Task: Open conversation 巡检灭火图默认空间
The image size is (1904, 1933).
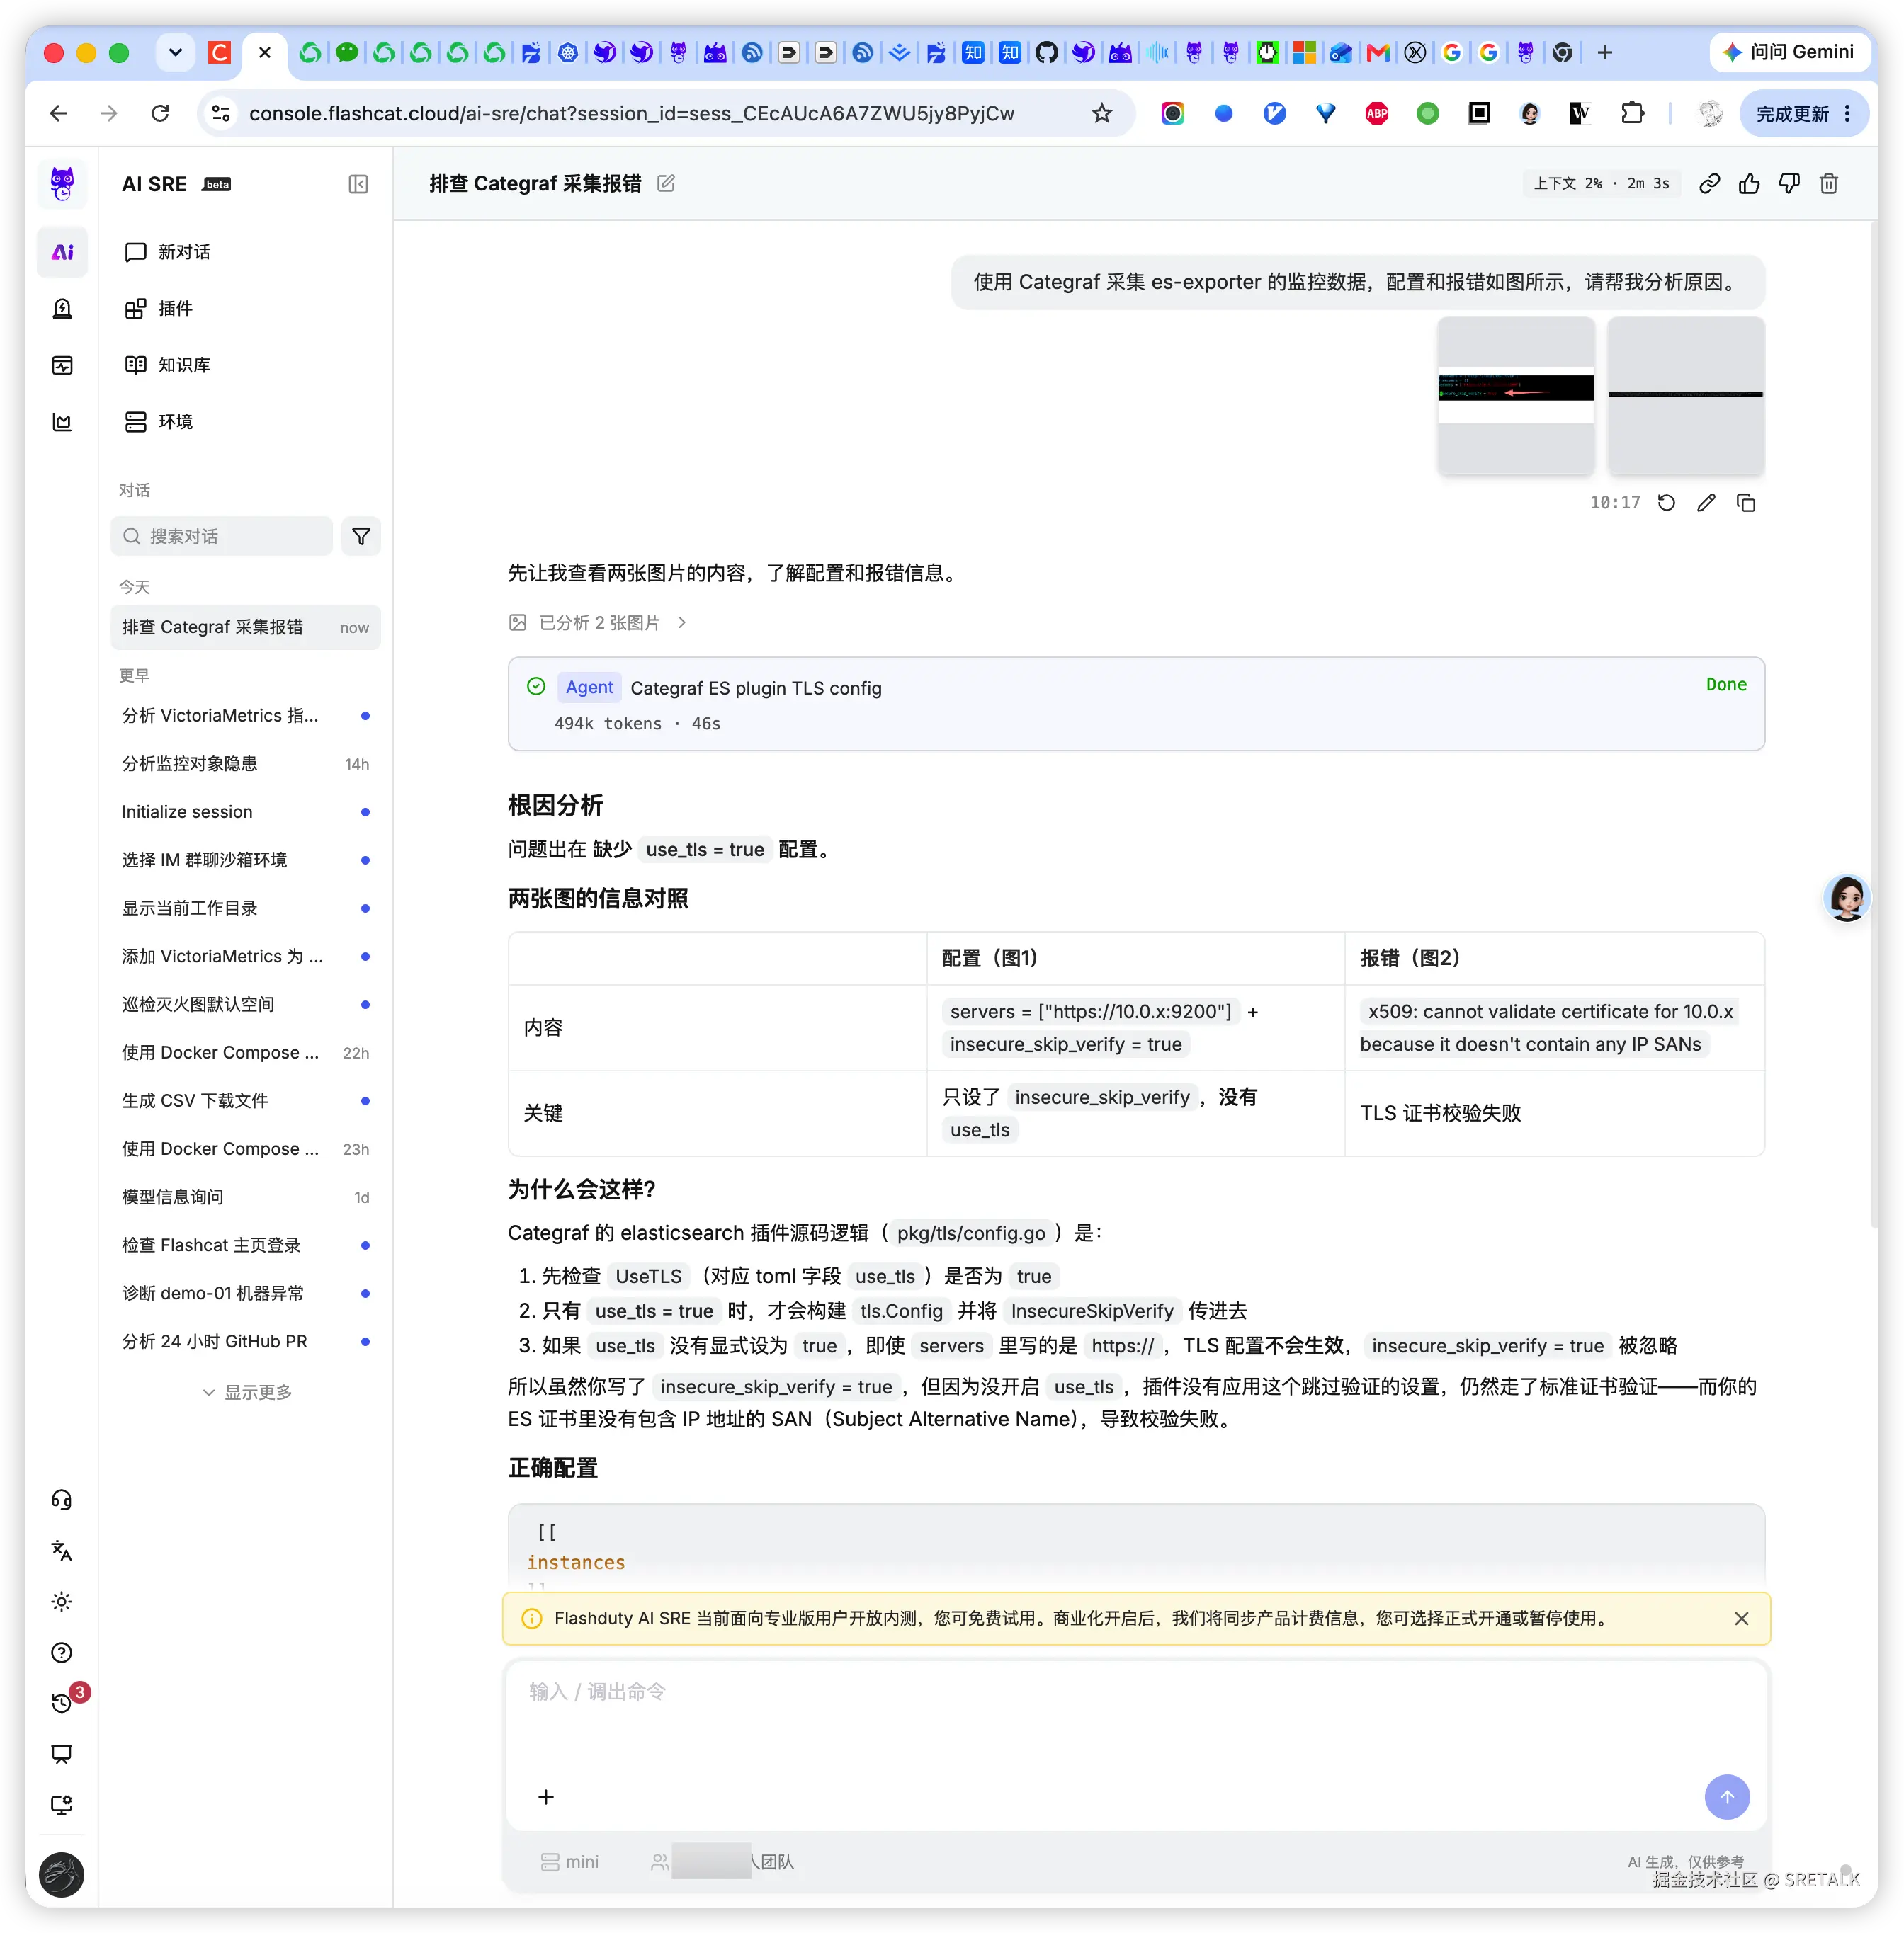Action: (x=245, y=1005)
